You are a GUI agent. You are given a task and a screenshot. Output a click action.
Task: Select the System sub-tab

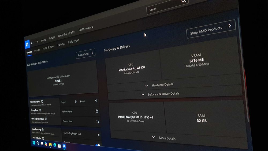tap(29, 52)
